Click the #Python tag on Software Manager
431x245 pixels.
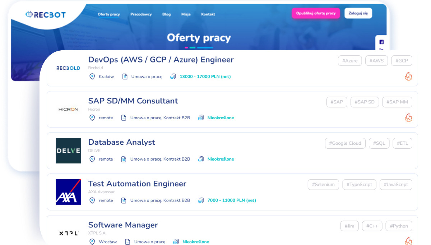click(399, 226)
